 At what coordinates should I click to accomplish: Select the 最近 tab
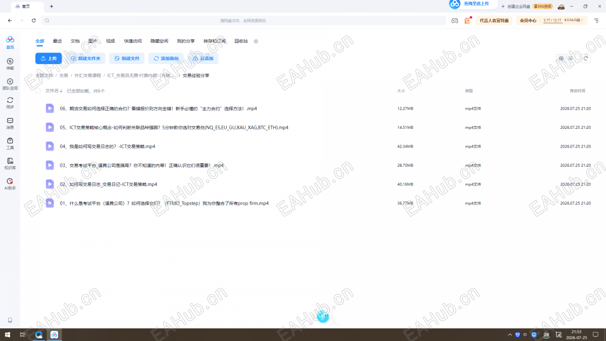point(58,41)
